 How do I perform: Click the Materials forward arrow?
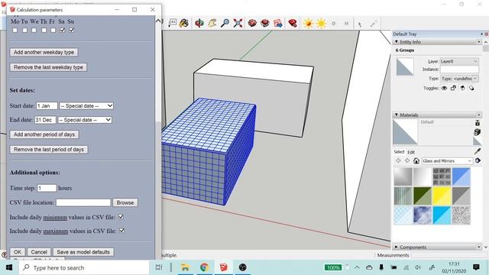click(x=407, y=160)
